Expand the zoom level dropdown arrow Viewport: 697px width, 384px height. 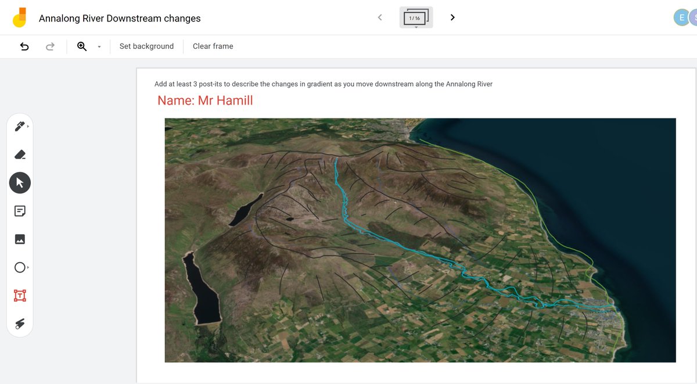pyautogui.click(x=99, y=47)
